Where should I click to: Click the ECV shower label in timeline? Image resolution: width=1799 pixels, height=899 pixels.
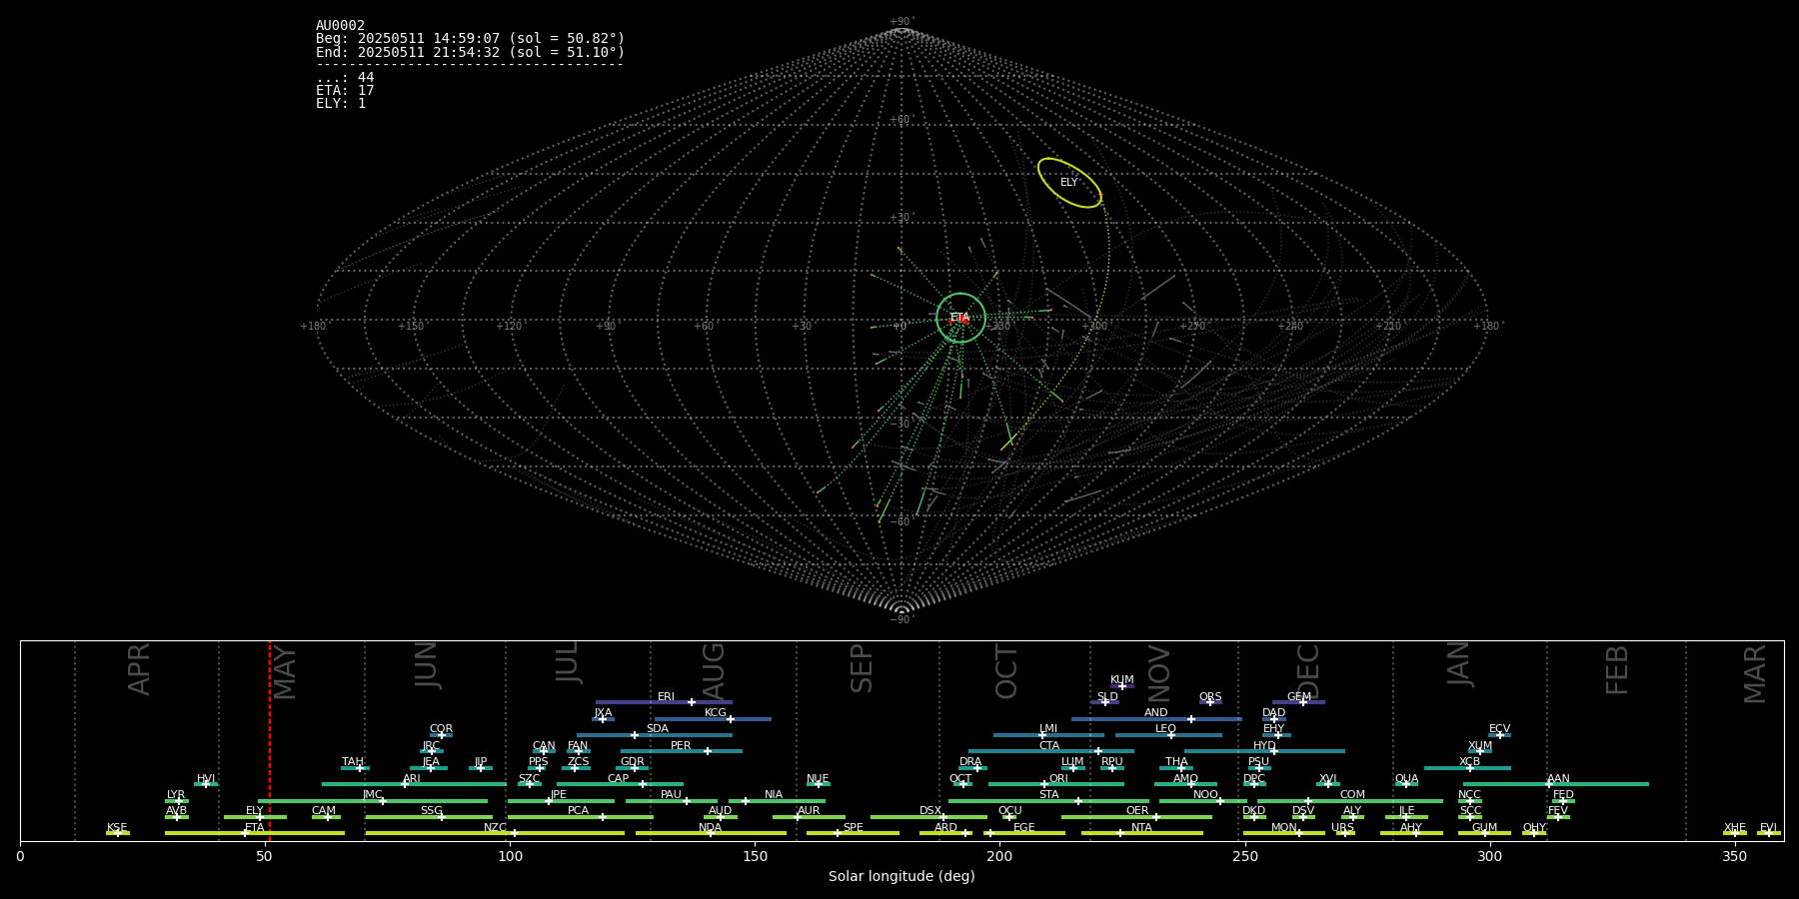[1500, 729]
